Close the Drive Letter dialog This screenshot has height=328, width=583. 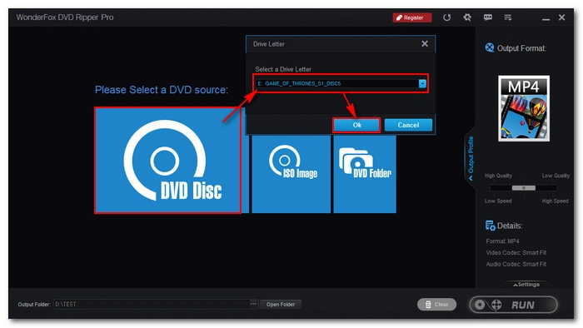pos(425,44)
